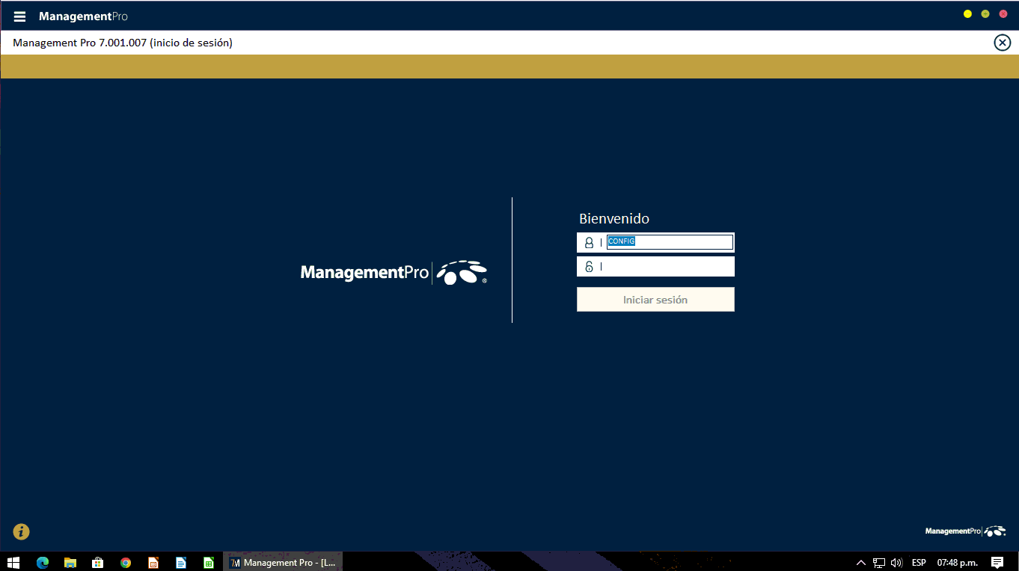Click the ManagementPro logo at bottom right

[965, 531]
